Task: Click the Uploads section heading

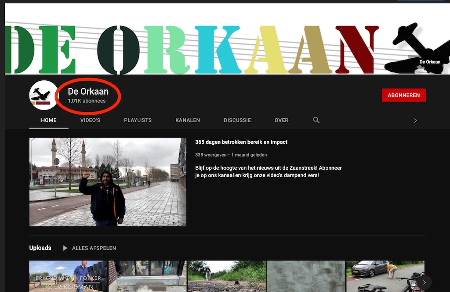Action: click(x=40, y=248)
